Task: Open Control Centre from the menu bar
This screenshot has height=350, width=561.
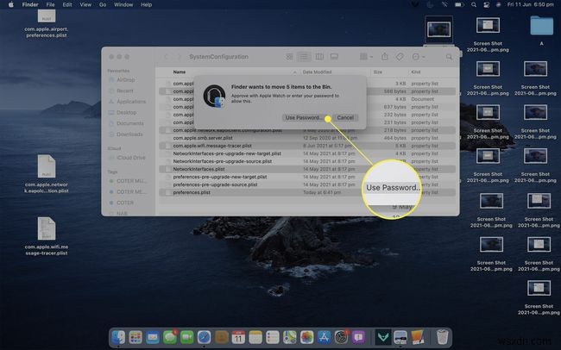Action: pos(486,4)
